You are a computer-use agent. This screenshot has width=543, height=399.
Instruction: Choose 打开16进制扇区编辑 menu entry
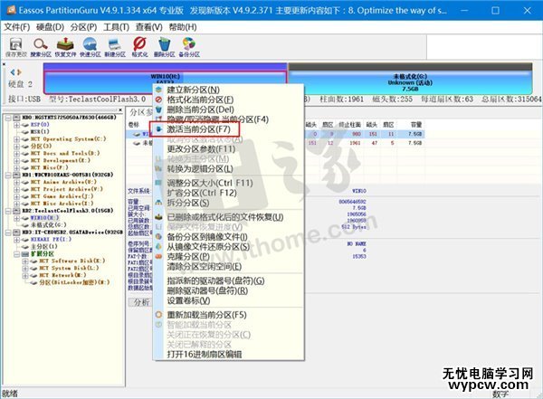pos(229,355)
